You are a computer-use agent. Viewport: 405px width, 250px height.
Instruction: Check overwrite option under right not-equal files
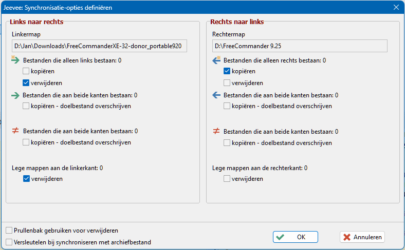227,143
